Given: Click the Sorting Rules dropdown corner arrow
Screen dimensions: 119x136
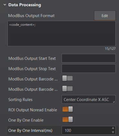Looking at the screenshot, I should tap(113, 102).
